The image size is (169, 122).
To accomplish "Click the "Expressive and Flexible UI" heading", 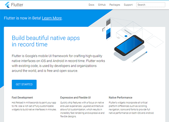I will (x=75, y=98).
